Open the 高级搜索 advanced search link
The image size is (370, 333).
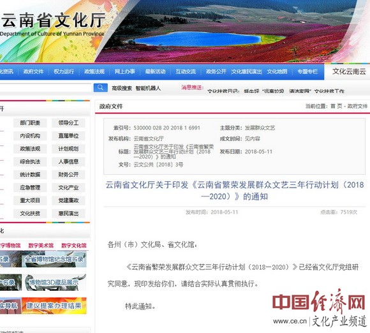[121, 88]
